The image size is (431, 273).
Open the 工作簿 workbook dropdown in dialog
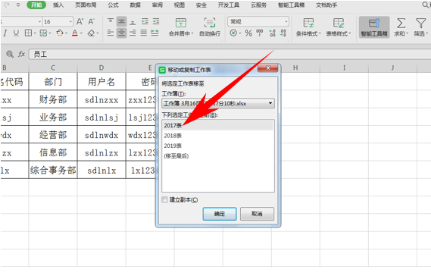click(x=218, y=103)
